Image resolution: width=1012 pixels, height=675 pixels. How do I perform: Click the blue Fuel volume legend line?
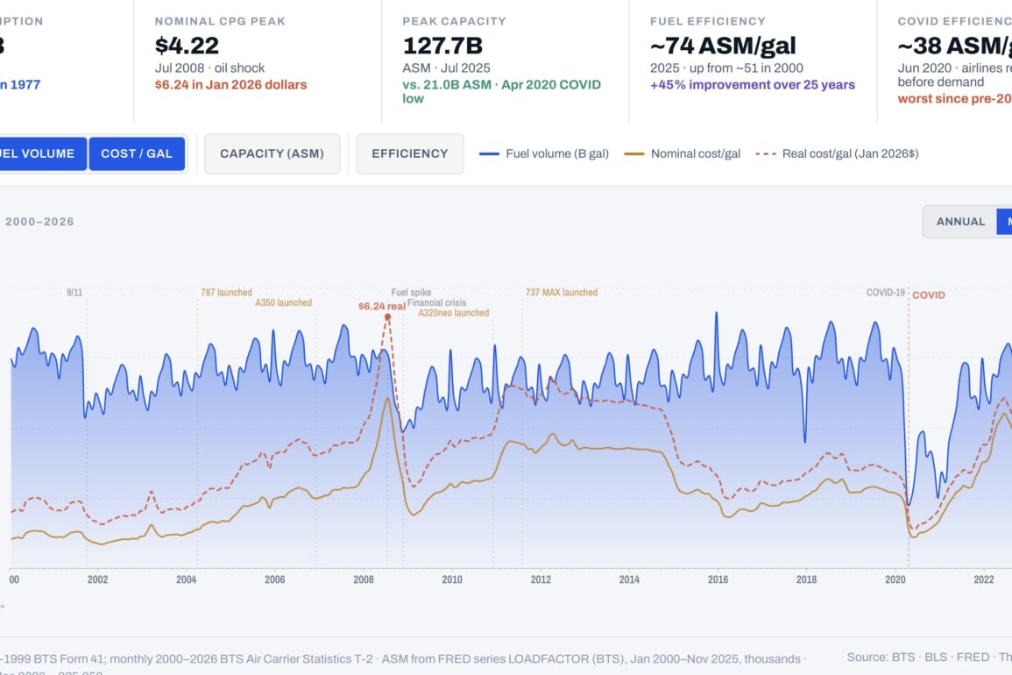coord(489,154)
